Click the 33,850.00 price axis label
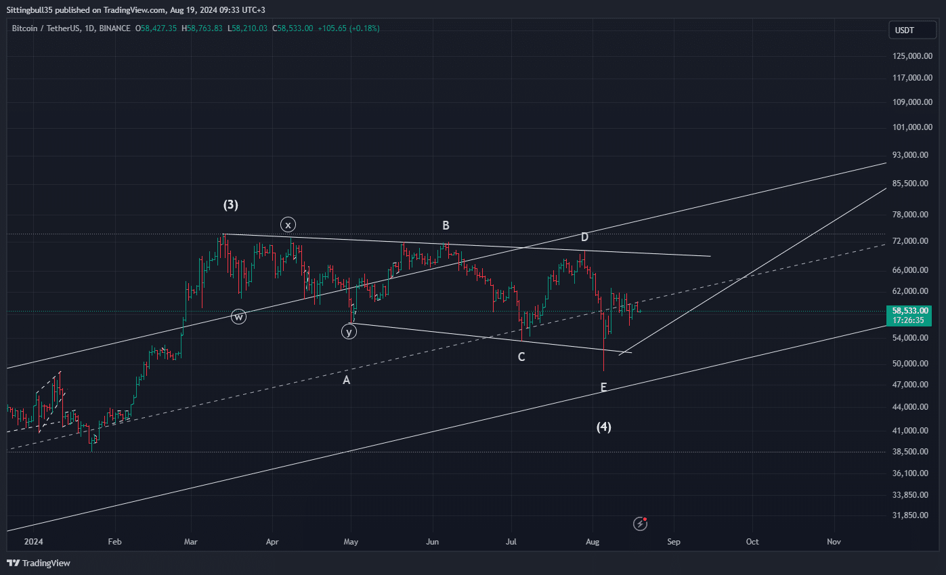This screenshot has height=575, width=946. (911, 495)
